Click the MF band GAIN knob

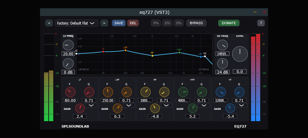coord(155,108)
